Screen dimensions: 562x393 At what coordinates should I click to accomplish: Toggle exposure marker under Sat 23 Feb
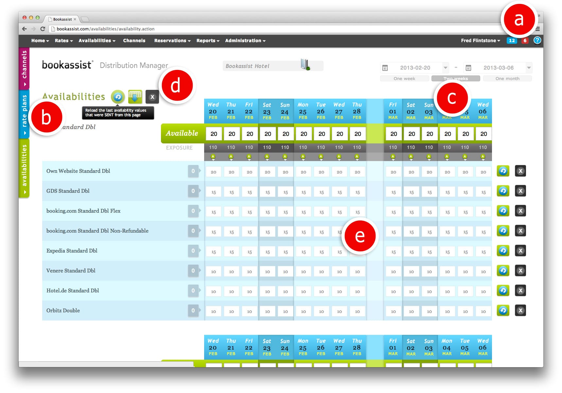267,157
